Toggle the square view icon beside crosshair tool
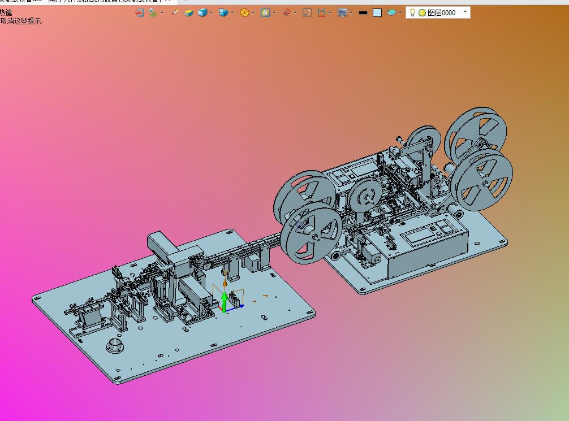This screenshot has width=569, height=421. coord(307,12)
